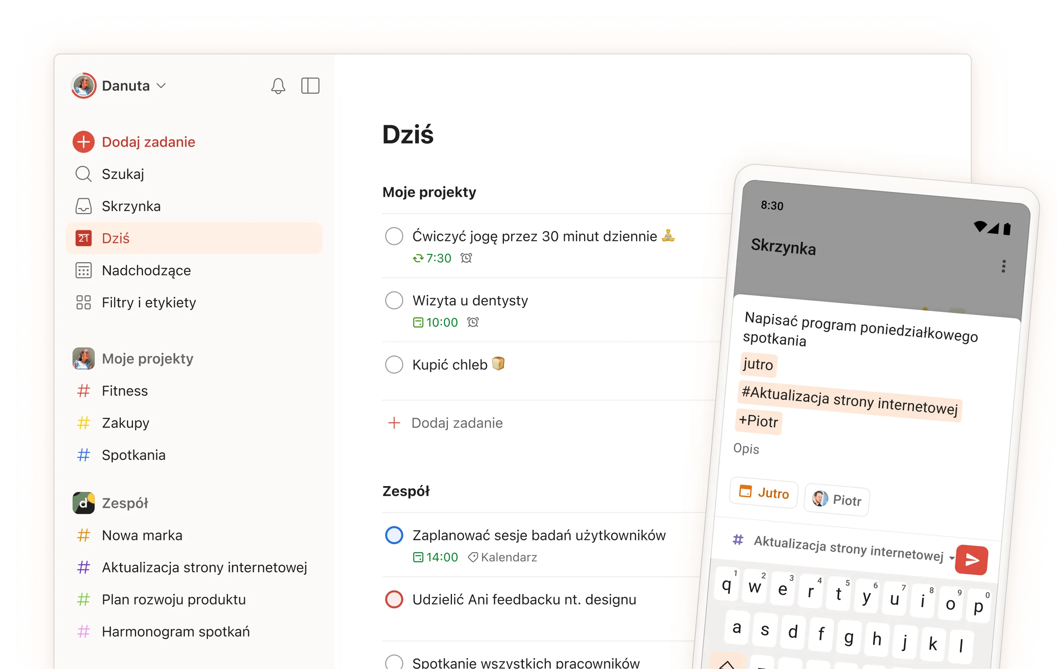Image resolution: width=1057 pixels, height=669 pixels.
Task: Open the Danuta account dropdown
Action: 161,86
